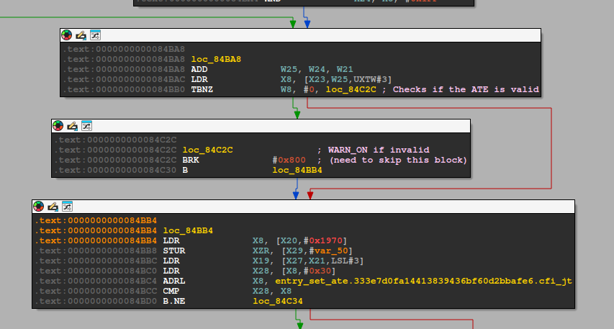Click the node color icon of loc_84BA8 block
The width and height of the screenshot is (614, 329).
(x=67, y=35)
